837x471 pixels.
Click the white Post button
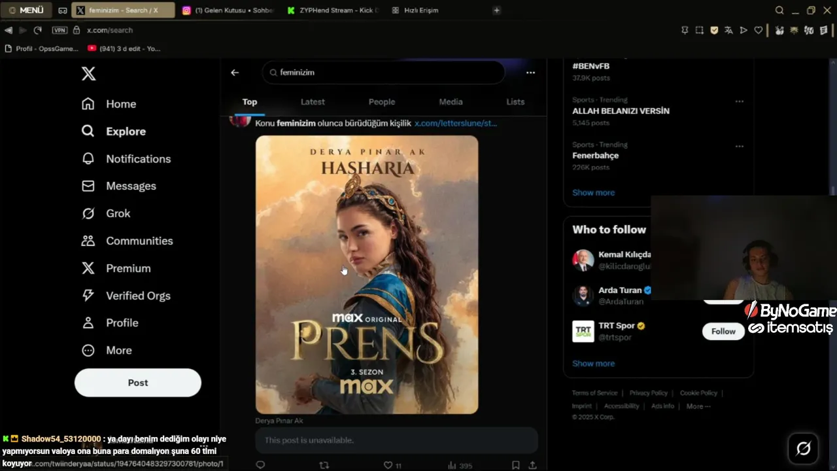tap(138, 383)
